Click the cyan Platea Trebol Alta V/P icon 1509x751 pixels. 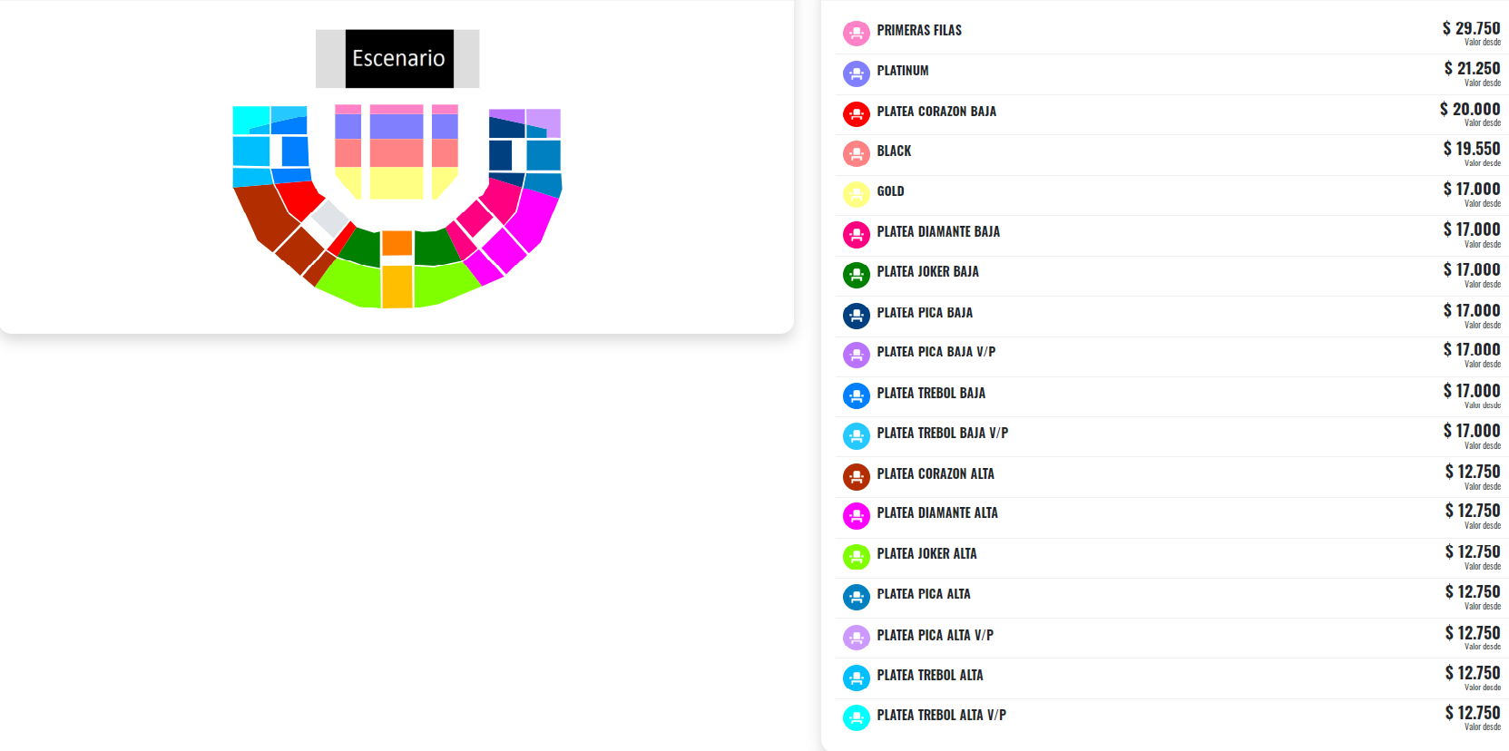[856, 717]
